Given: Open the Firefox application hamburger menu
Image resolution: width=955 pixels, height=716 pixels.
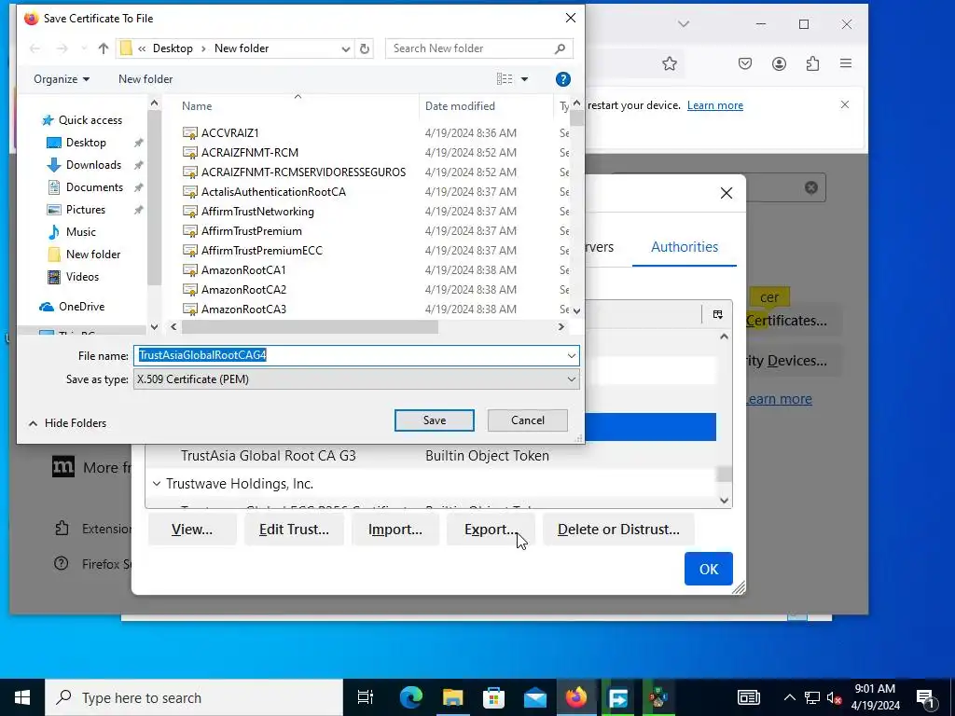Looking at the screenshot, I should (845, 63).
